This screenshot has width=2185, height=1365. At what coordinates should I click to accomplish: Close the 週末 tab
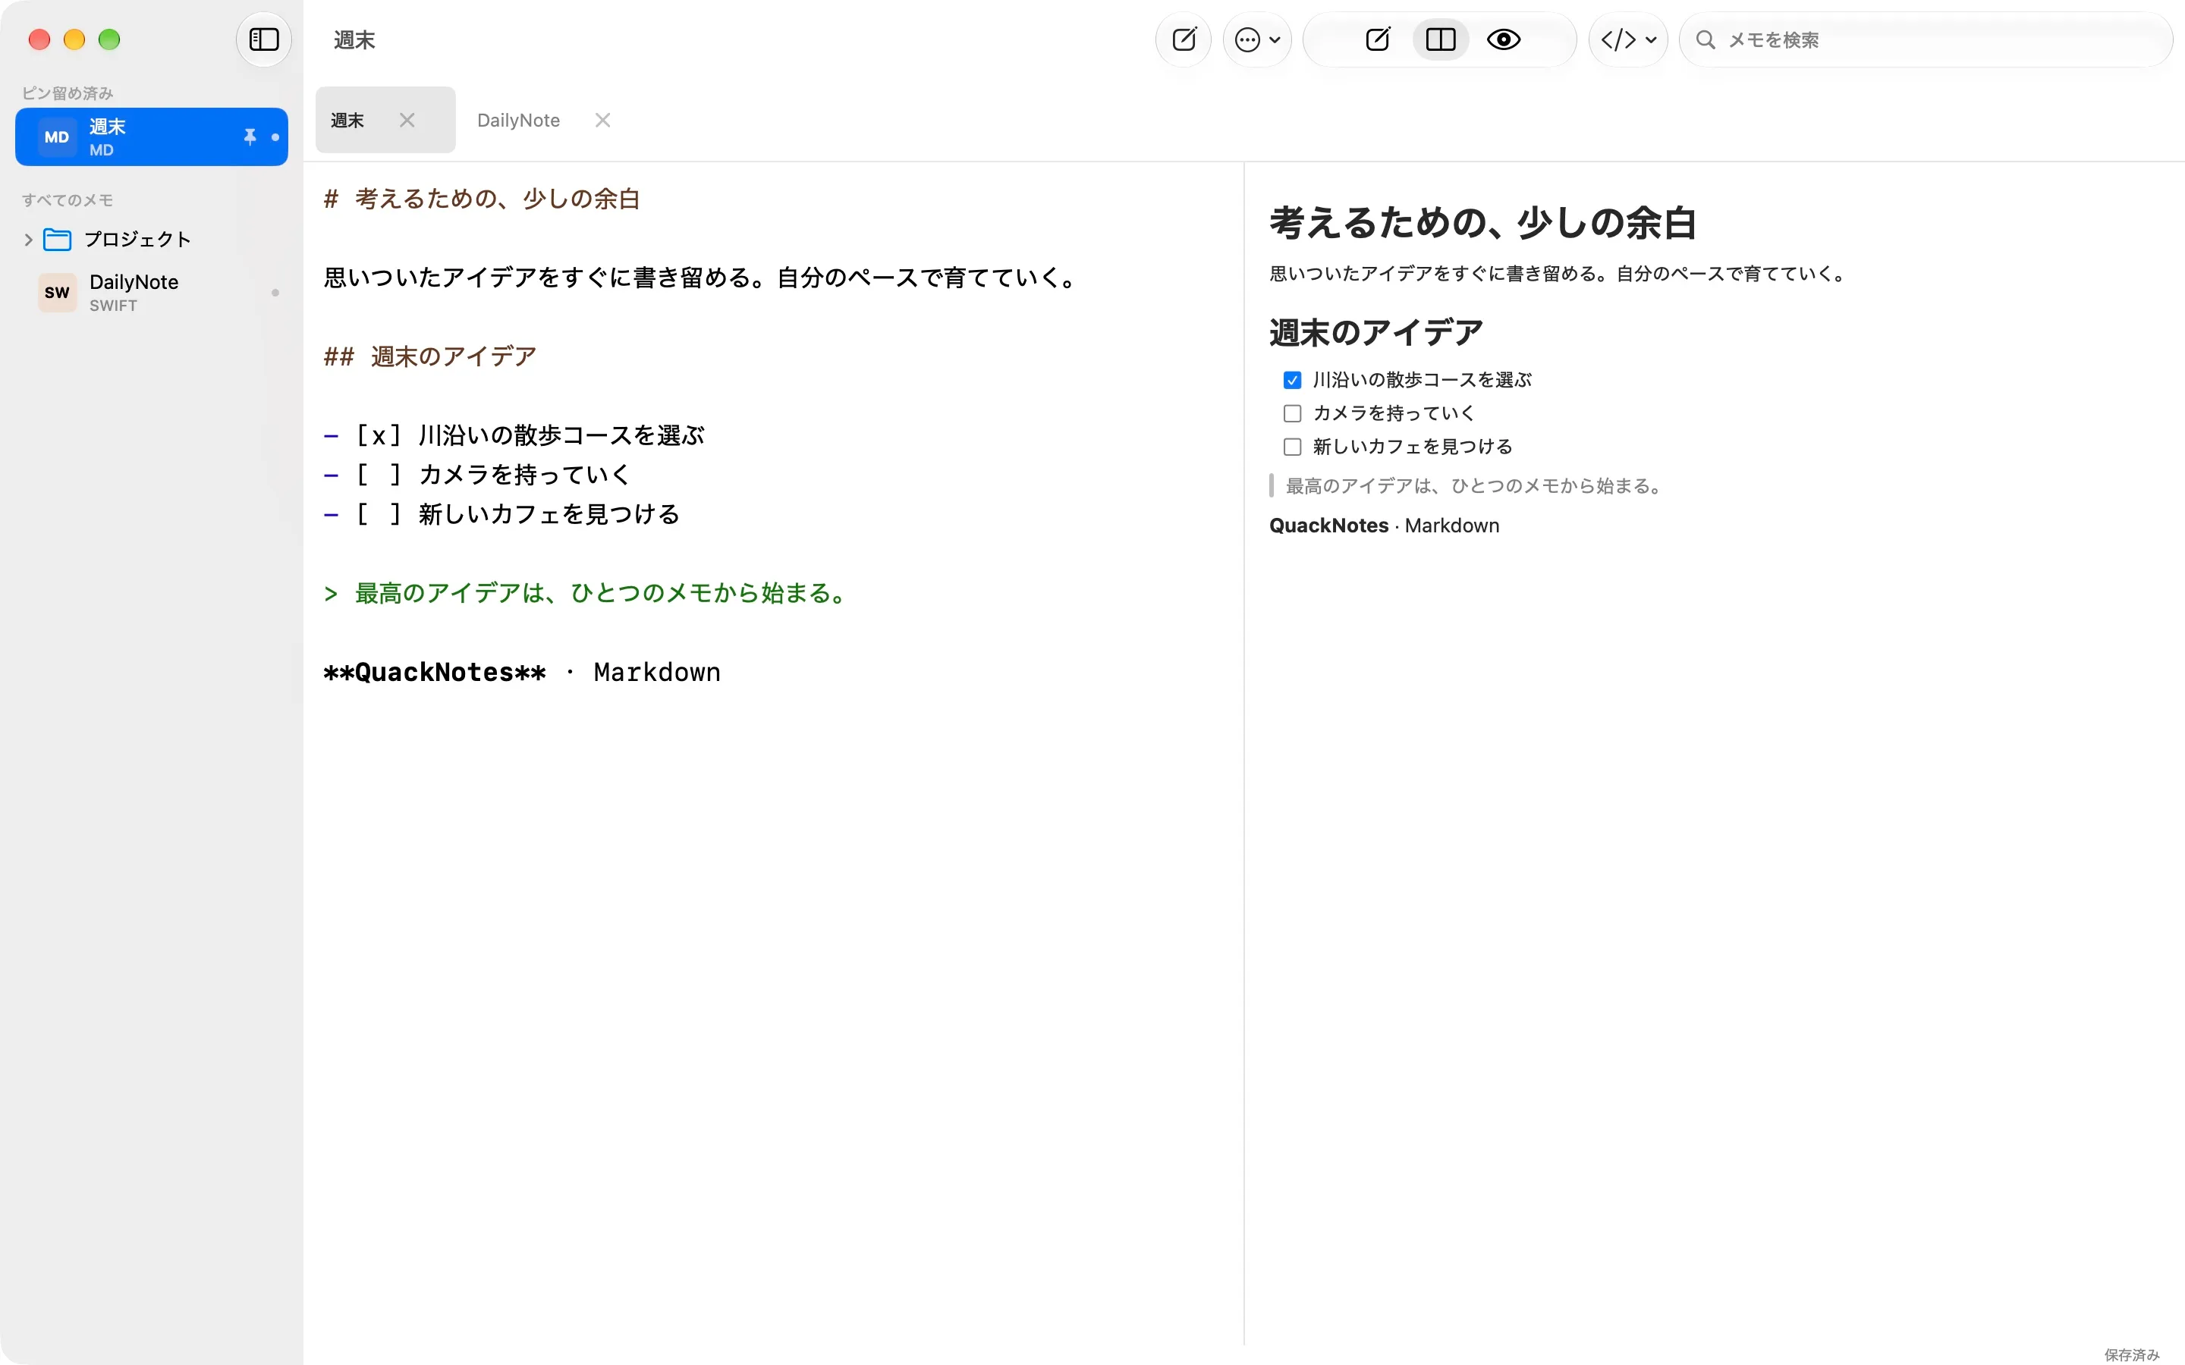point(407,120)
